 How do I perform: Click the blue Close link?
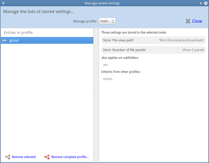(x=197, y=21)
